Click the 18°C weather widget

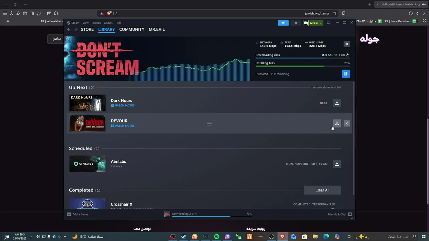pos(88,237)
